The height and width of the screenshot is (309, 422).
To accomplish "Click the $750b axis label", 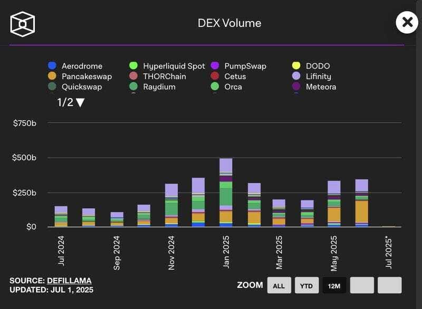I will [24, 123].
